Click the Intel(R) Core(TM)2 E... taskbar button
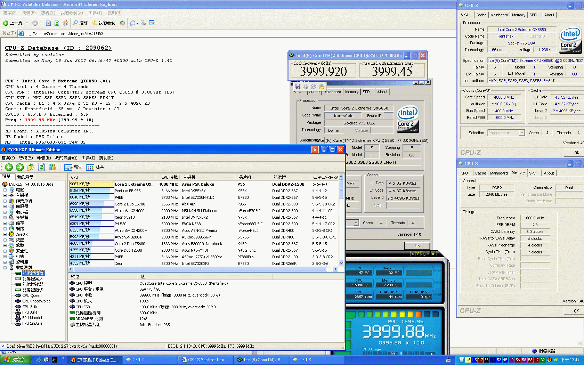Image resolution: width=584 pixels, height=365 pixels. [x=261, y=360]
